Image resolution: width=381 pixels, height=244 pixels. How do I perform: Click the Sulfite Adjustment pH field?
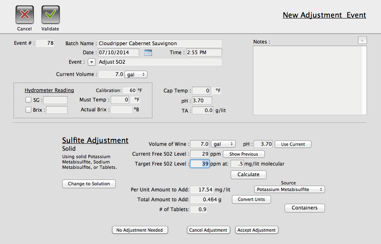263,144
